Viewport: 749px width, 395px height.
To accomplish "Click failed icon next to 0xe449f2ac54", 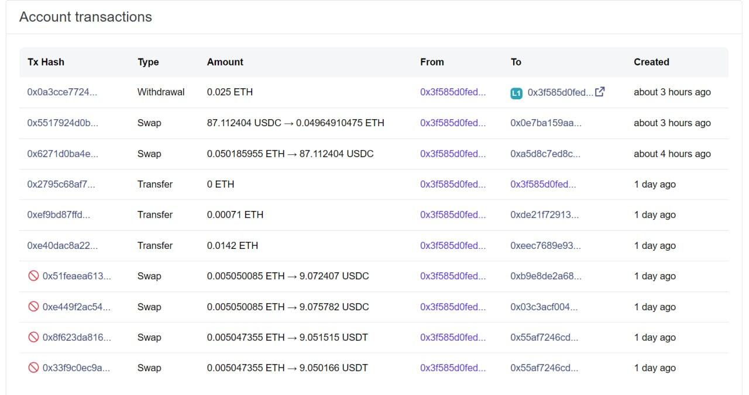I will pos(33,307).
